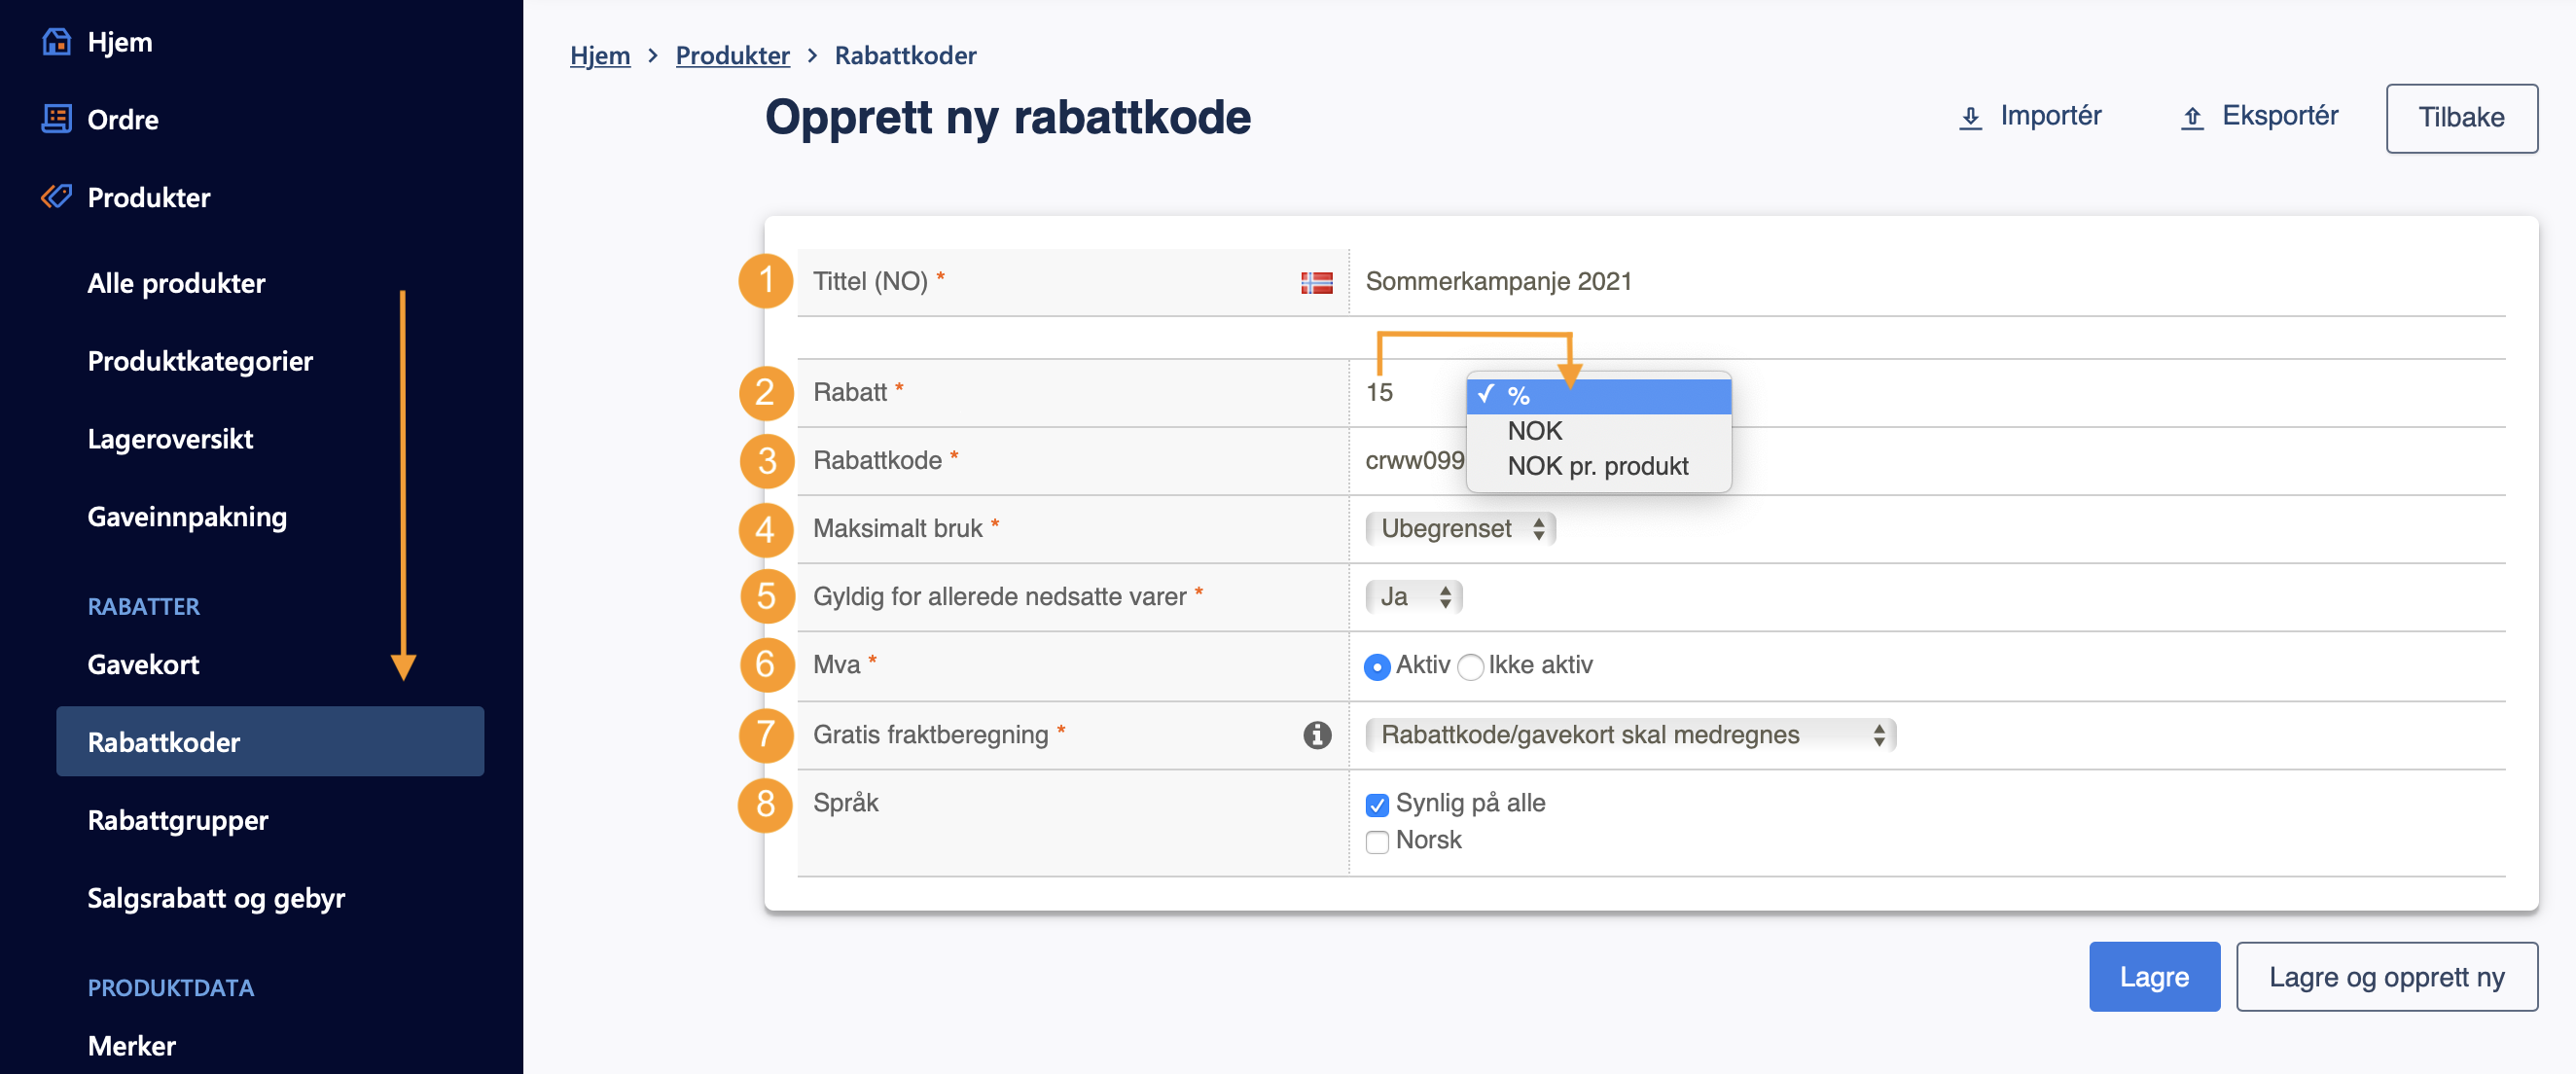Open Gaveinnpakning in the sidebar
The width and height of the screenshot is (2576, 1074).
coord(187,517)
